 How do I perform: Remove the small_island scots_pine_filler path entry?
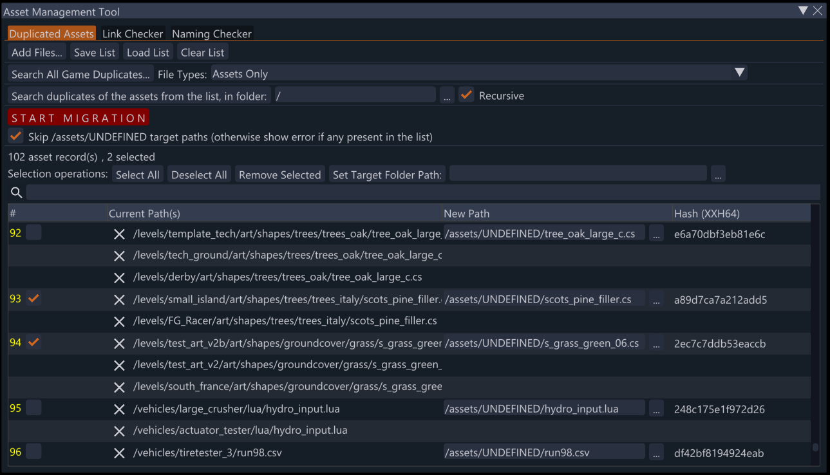(119, 300)
